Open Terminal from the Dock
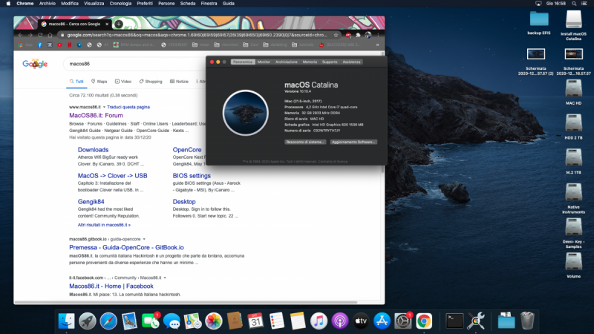The image size is (594, 334). [454, 321]
